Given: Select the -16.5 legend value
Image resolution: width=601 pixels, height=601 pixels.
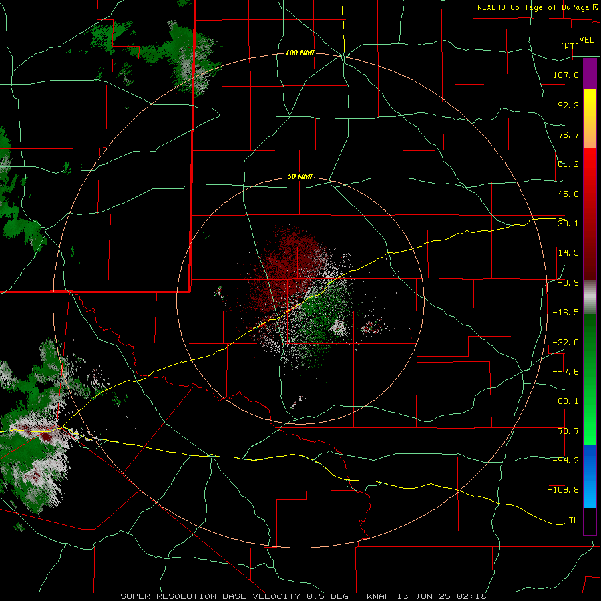Looking at the screenshot, I should click(x=566, y=313).
